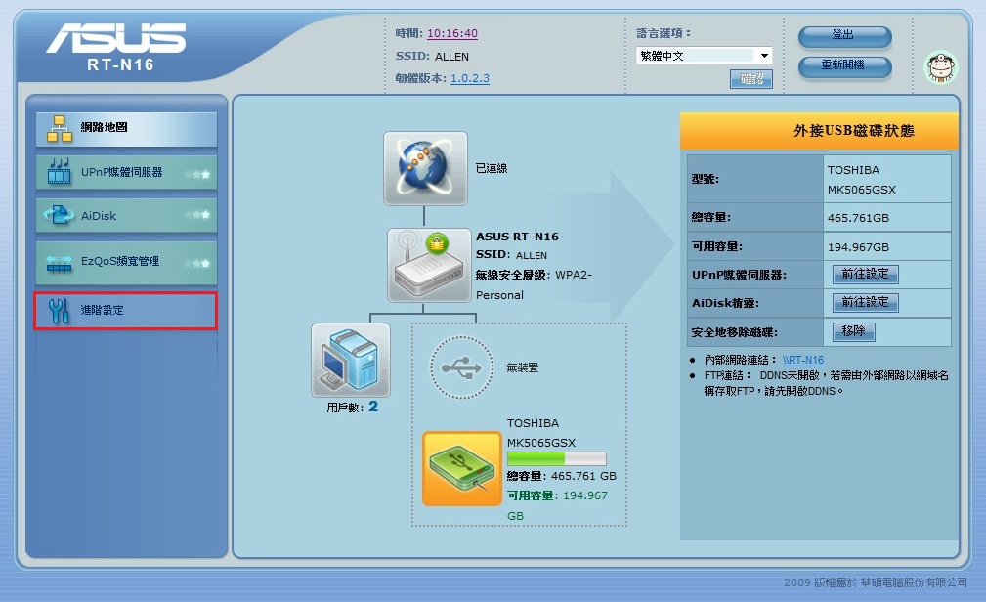Click the user count number 2
This screenshot has height=602, width=986.
(373, 407)
